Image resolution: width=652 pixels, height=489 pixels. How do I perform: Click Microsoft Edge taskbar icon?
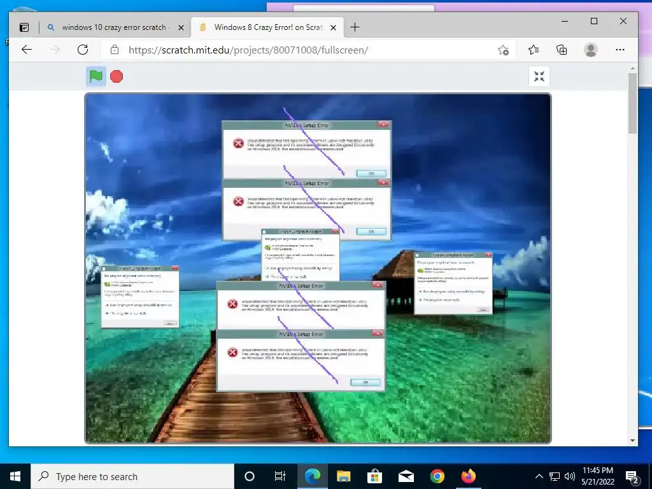tap(312, 476)
